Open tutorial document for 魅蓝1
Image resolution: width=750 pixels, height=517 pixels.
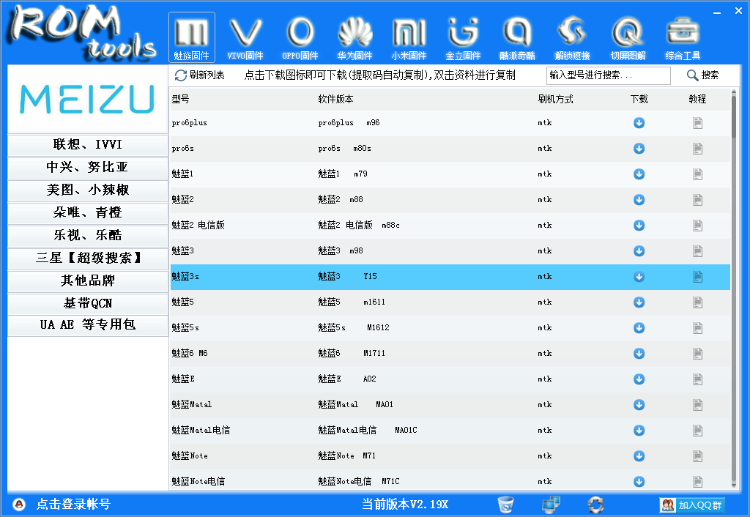coord(698,174)
